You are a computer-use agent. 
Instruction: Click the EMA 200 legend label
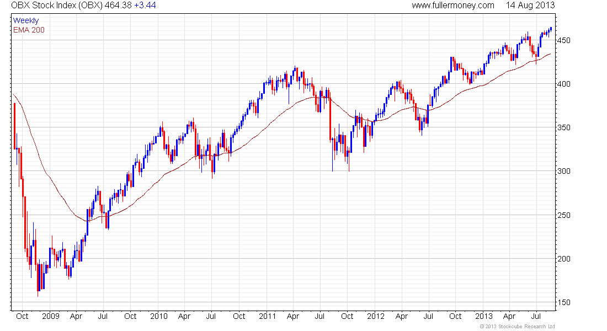coord(29,30)
